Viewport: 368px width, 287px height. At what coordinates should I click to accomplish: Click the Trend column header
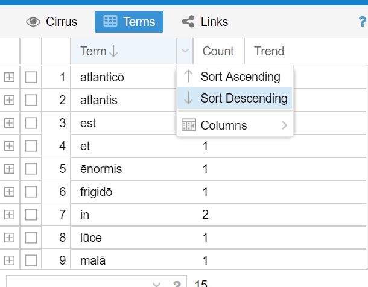click(x=269, y=52)
